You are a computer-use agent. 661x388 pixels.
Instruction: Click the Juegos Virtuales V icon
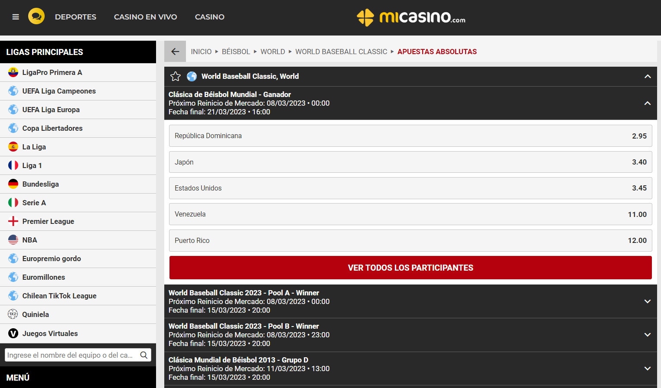click(13, 333)
